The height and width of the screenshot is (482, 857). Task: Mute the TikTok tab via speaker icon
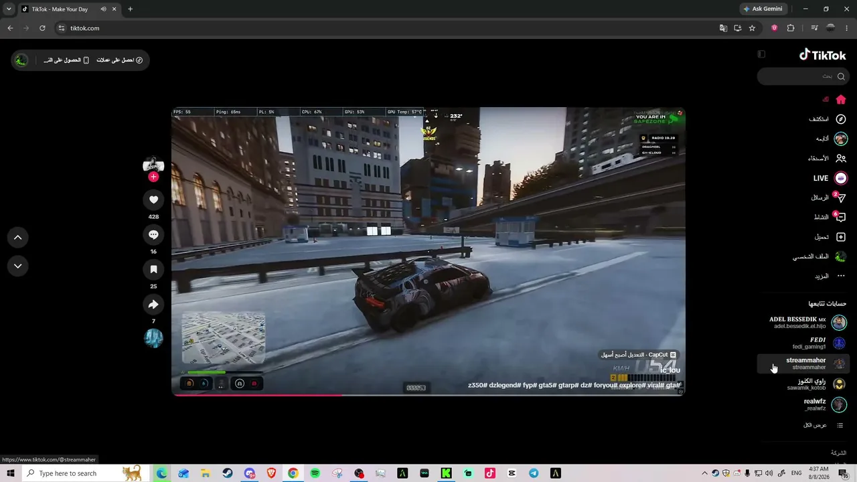pos(103,9)
